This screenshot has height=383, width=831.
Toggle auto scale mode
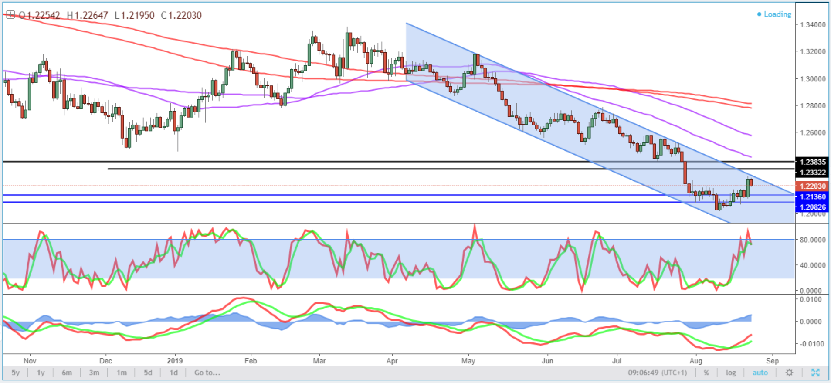pos(760,373)
